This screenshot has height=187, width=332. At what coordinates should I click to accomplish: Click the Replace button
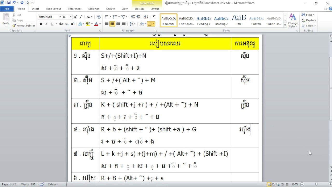click(309, 20)
